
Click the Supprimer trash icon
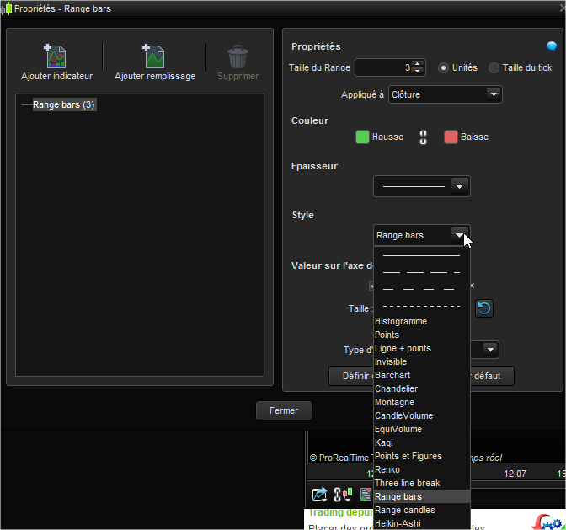238,56
